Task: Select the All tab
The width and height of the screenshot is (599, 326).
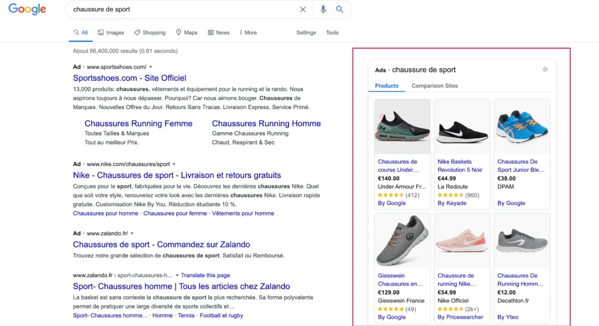Action: click(x=81, y=33)
